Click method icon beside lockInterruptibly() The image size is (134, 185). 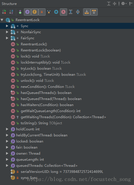click(x=13, y=62)
